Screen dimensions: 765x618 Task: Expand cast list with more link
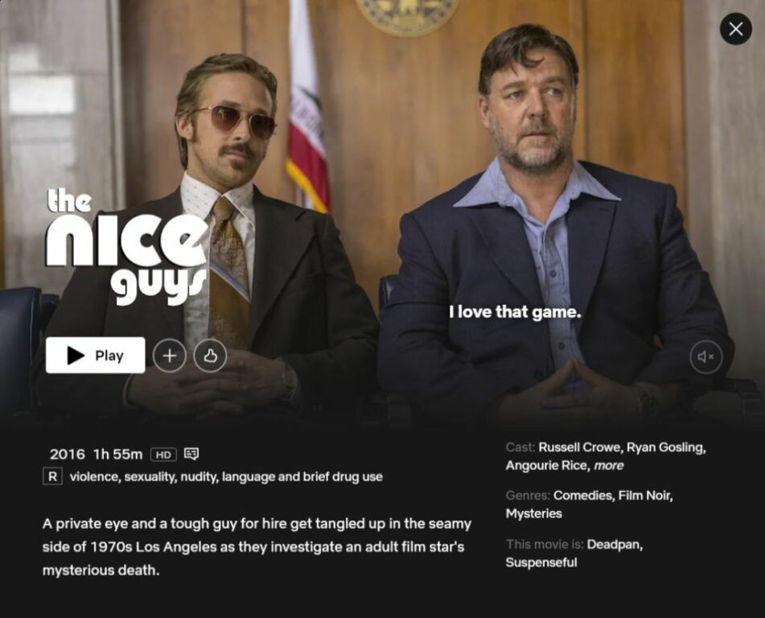click(609, 465)
